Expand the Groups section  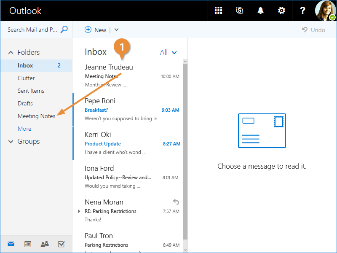[x=11, y=142]
